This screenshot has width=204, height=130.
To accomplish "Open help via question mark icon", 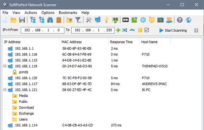I will pyautogui.click(x=180, y=20).
